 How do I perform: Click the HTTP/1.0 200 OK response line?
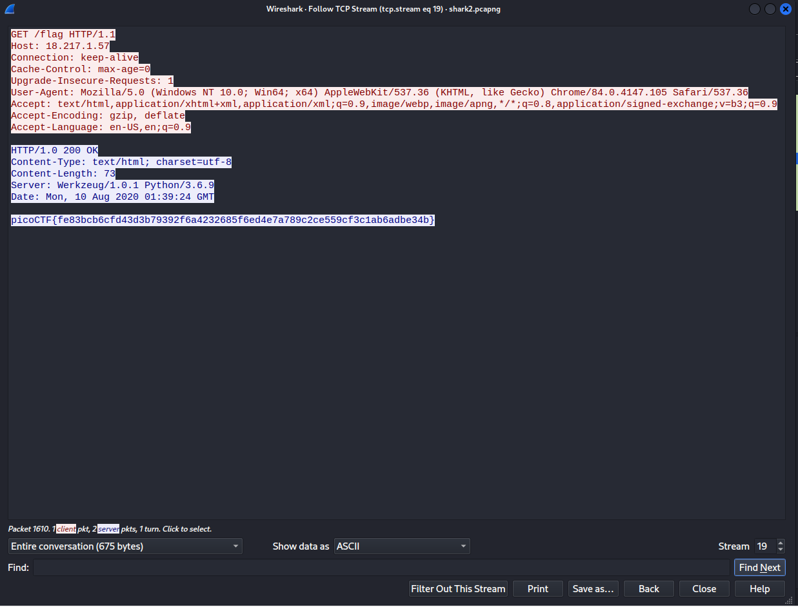click(x=55, y=151)
